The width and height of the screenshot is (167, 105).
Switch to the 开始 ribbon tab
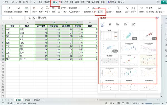tap(40, 2)
